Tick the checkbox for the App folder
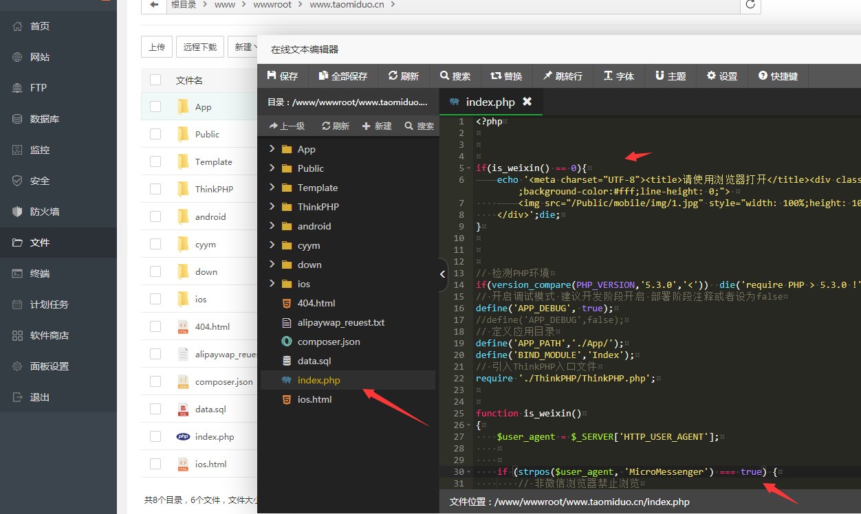Screen dimensions: 861x514 155,107
